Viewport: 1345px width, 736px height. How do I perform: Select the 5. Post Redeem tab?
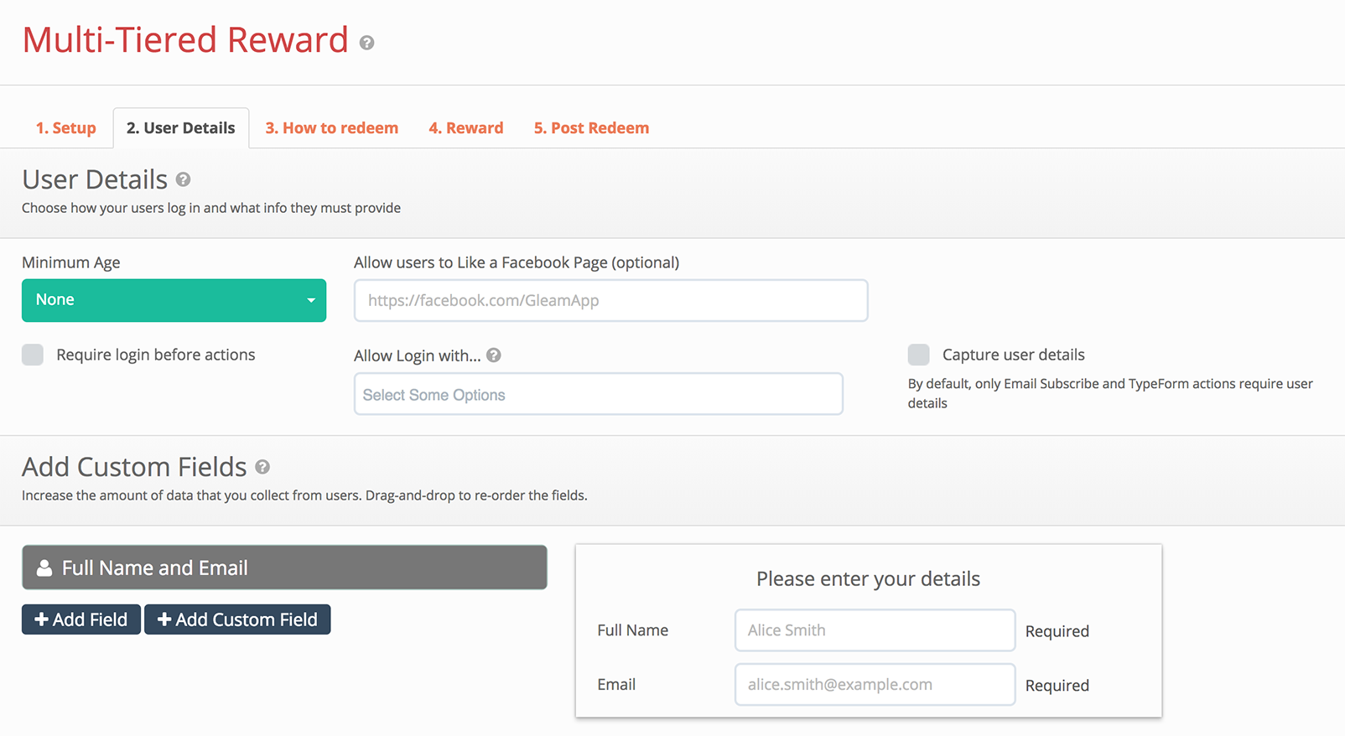592,128
